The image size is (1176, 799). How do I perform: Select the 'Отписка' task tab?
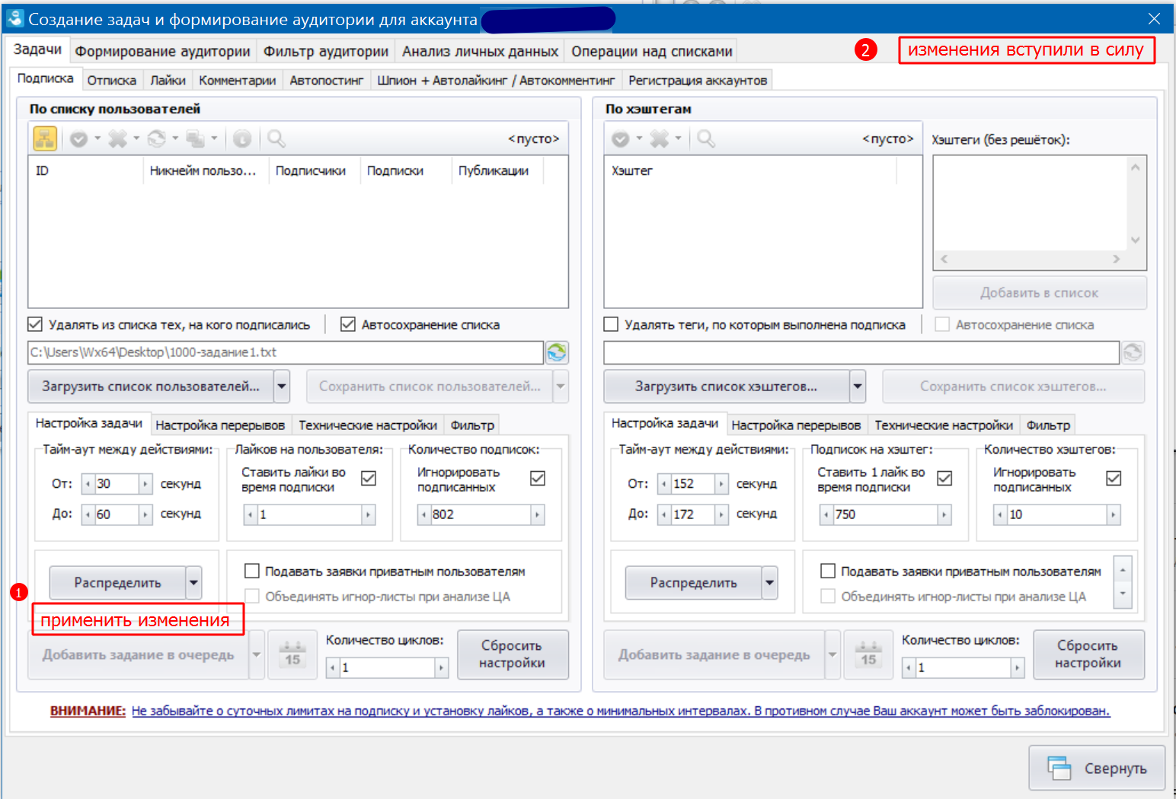(x=111, y=80)
